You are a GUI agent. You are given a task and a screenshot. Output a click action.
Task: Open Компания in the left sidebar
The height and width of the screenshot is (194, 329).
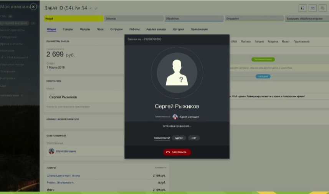point(7,51)
